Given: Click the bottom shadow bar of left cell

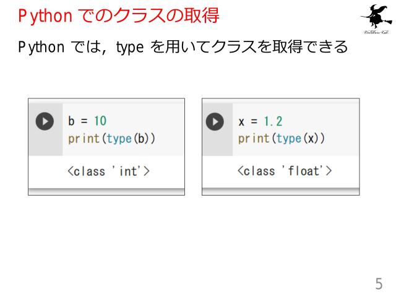Looking at the screenshot, I should pyautogui.click(x=106, y=191).
